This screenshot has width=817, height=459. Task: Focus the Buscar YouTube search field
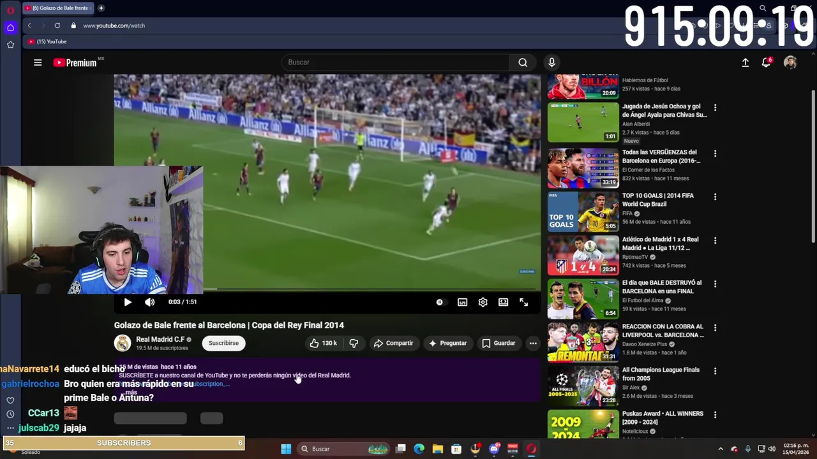396,62
